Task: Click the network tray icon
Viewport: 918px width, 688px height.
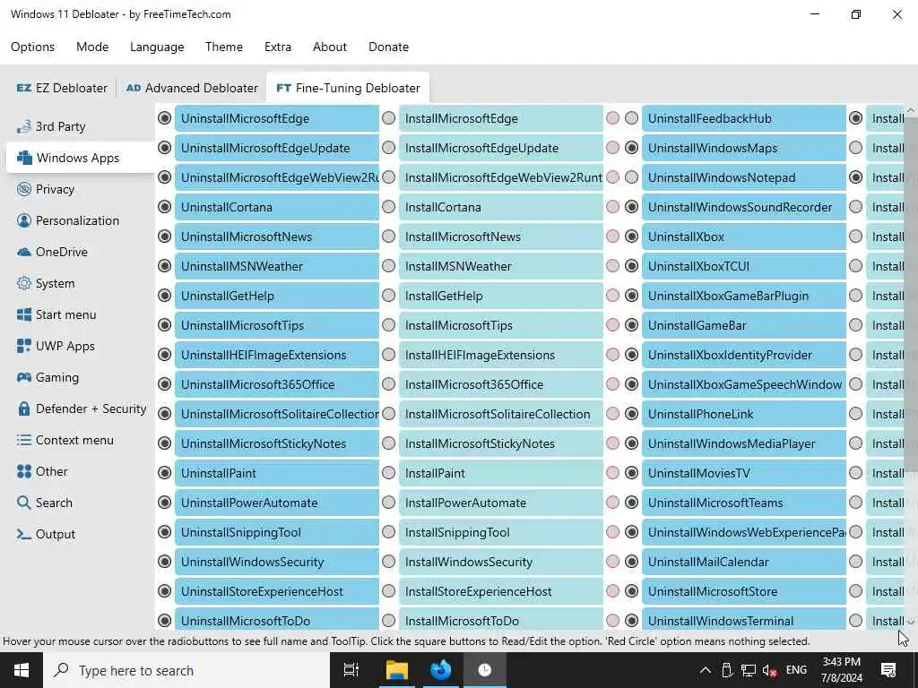Action: [x=748, y=670]
